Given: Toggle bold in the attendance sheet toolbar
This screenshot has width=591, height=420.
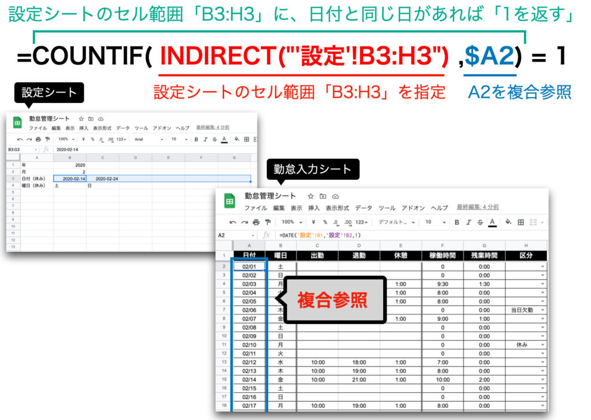Looking at the screenshot, I should click(457, 222).
